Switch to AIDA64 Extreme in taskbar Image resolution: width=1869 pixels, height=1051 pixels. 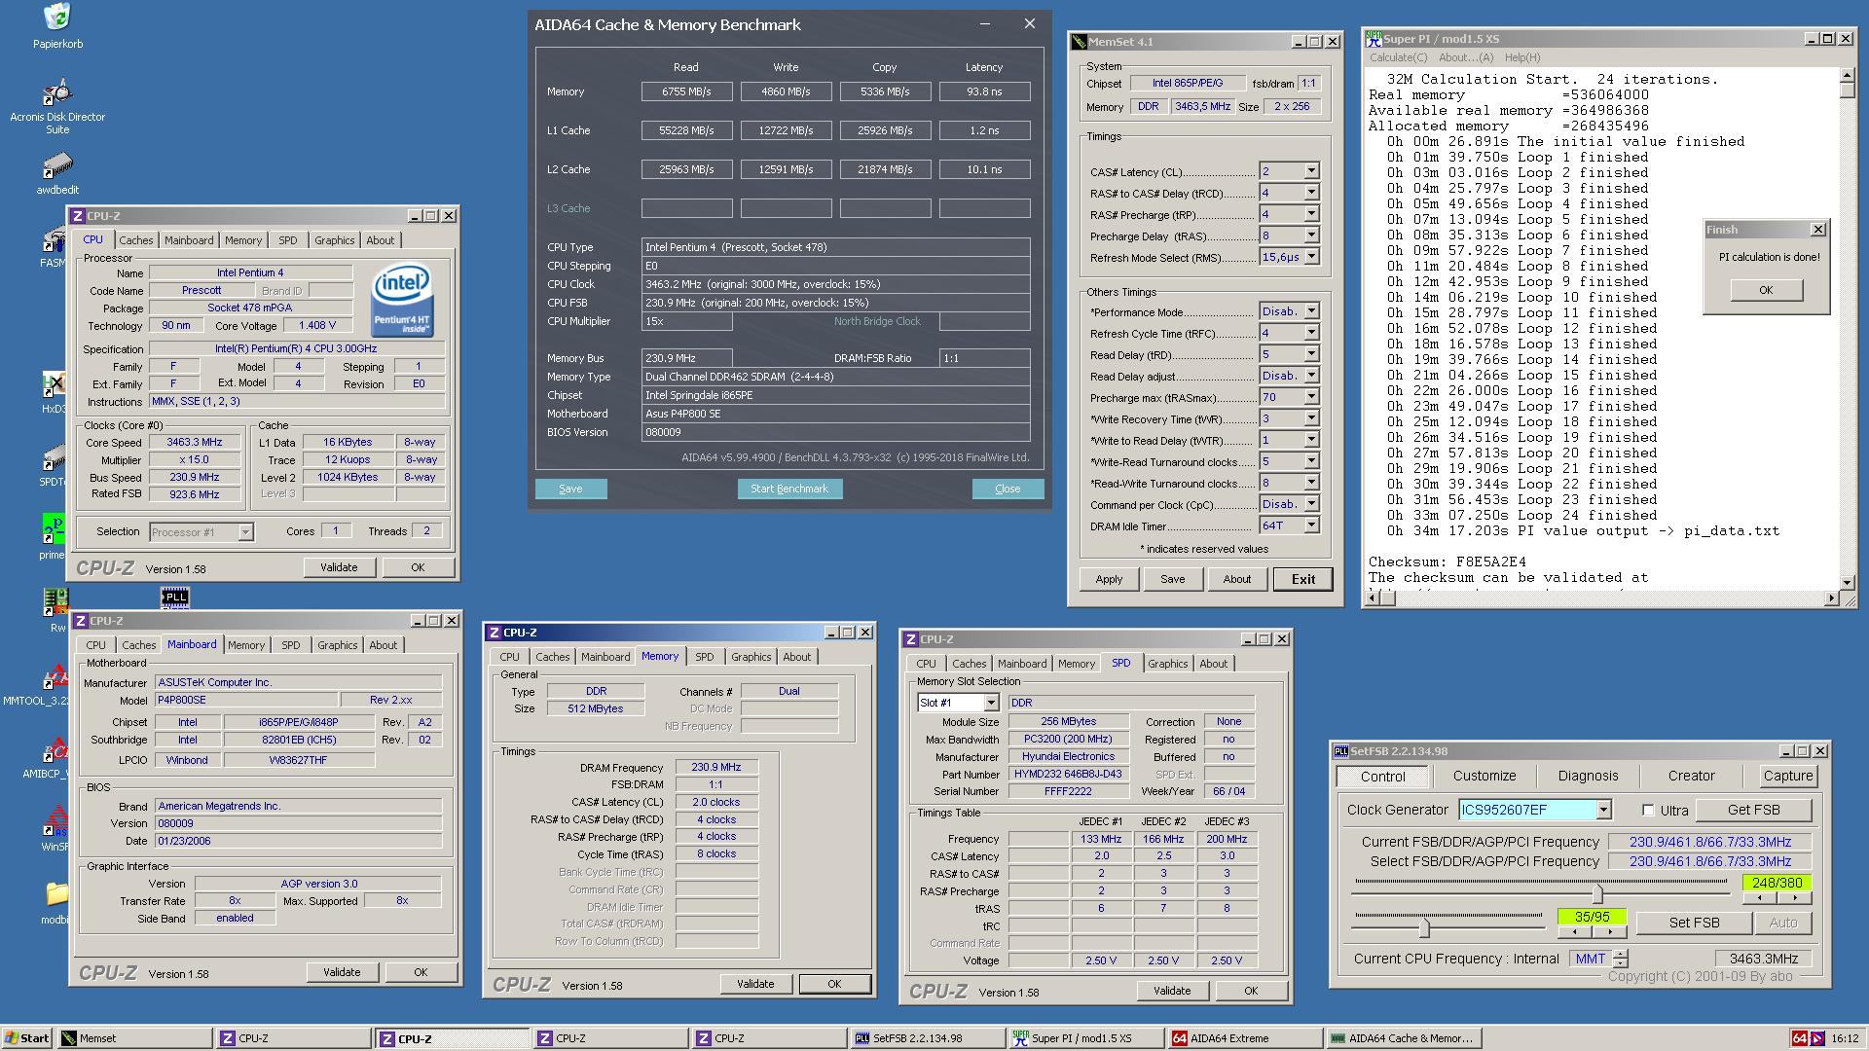[x=1244, y=1038]
